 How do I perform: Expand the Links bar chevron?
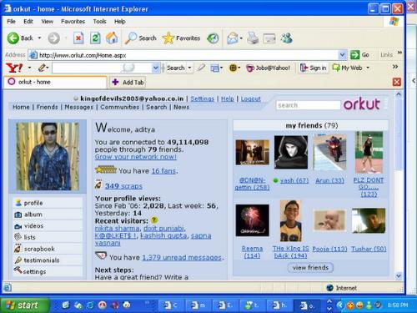[399, 53]
